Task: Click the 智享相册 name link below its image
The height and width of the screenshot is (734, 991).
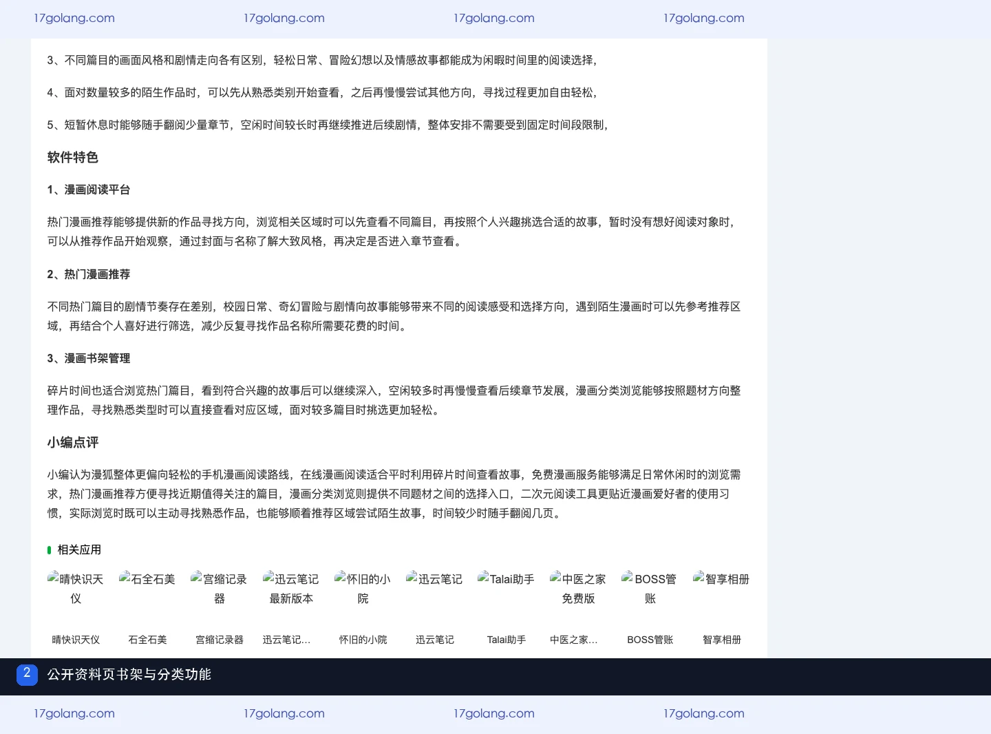Action: (721, 640)
